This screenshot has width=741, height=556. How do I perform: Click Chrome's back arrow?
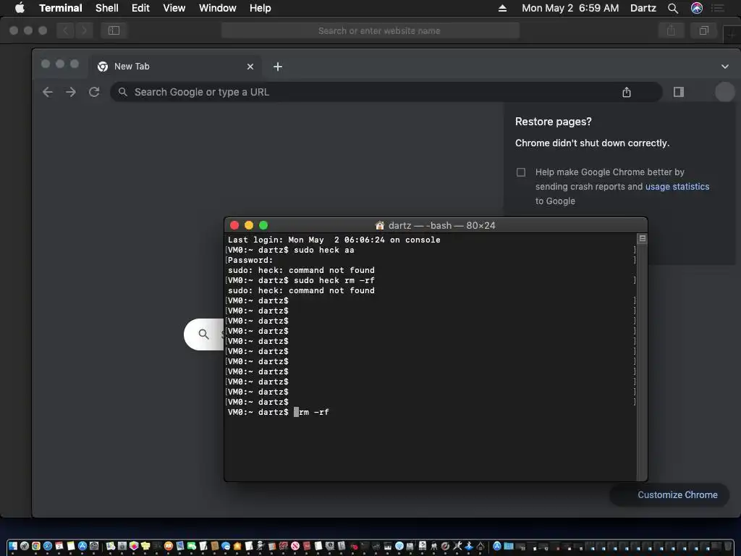[48, 92]
